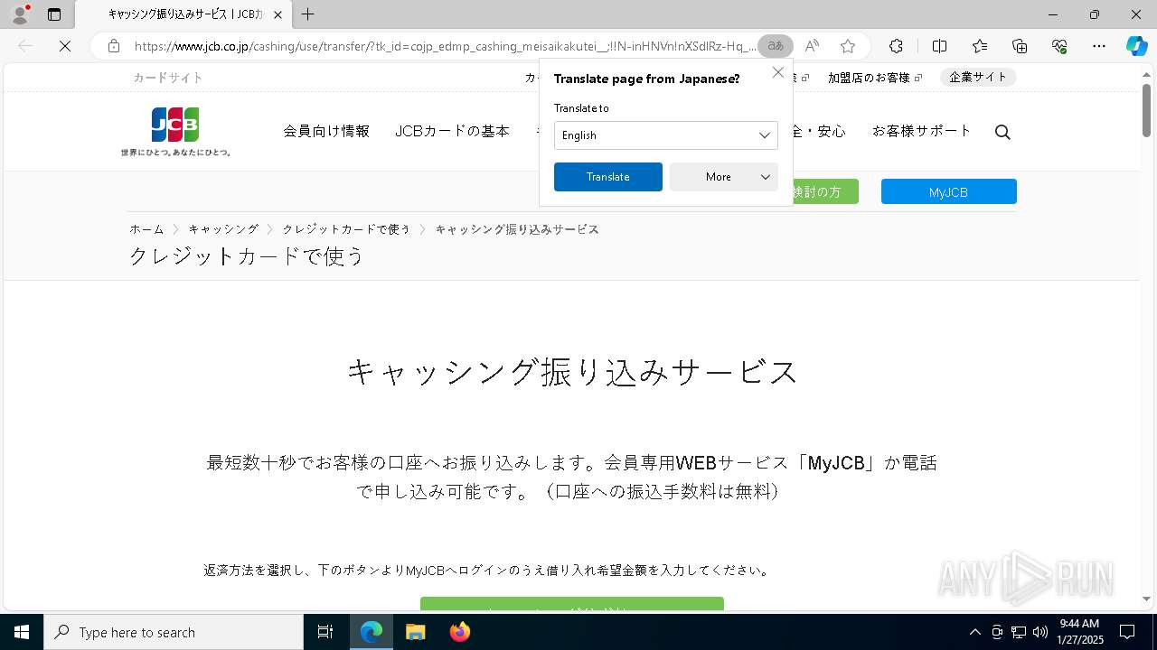Open the 加盟店のお客様 link
This screenshot has height=650, width=1157.
point(875,78)
